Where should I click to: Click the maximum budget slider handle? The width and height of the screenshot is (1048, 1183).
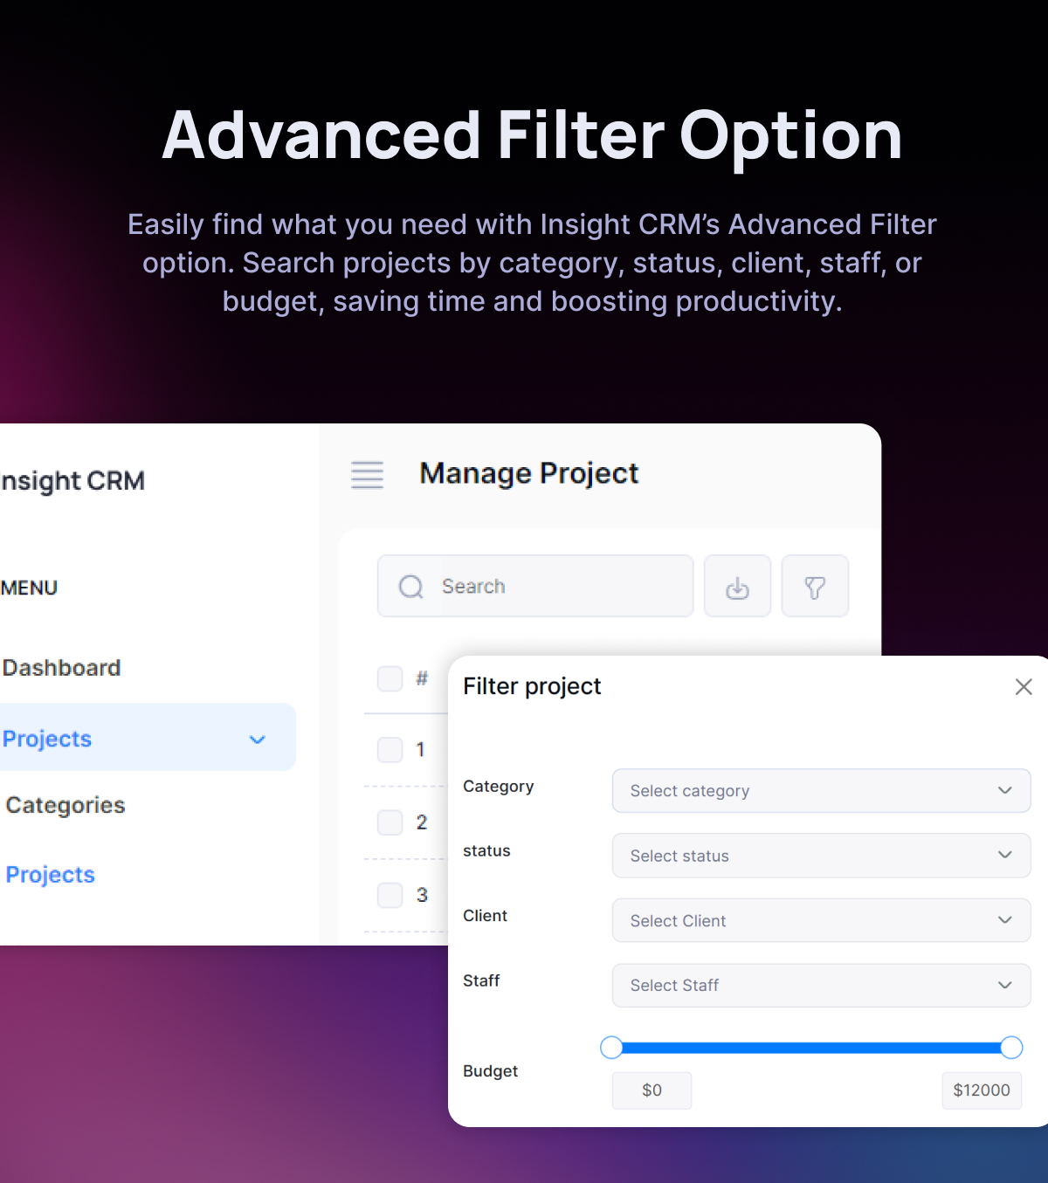click(1011, 1048)
